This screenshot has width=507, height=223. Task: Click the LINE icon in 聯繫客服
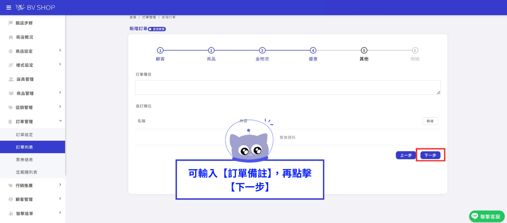475,216
